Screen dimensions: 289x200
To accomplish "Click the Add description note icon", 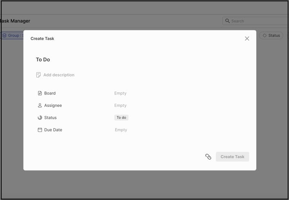I will 38,75.
